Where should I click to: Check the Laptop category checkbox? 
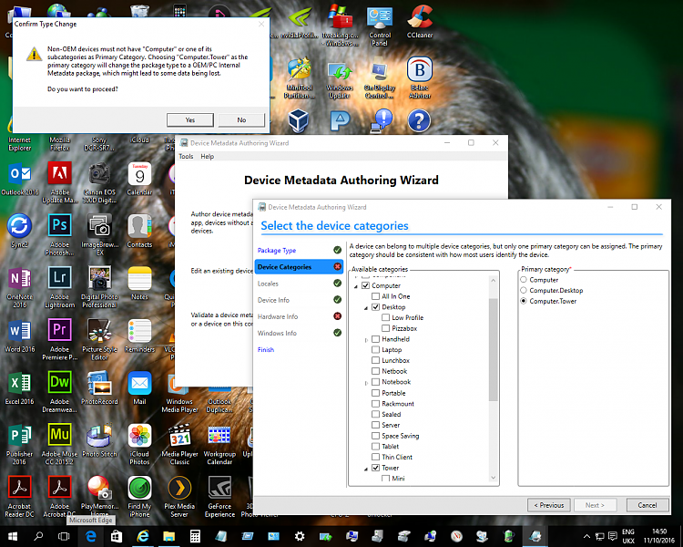point(376,350)
